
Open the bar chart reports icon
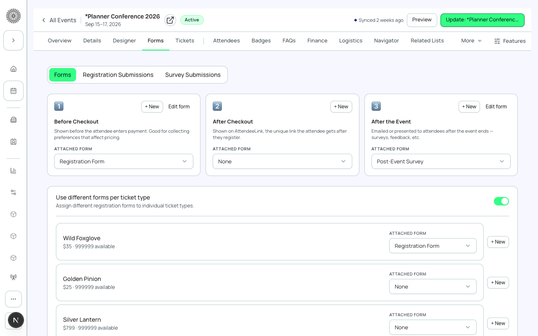pyautogui.click(x=13, y=171)
